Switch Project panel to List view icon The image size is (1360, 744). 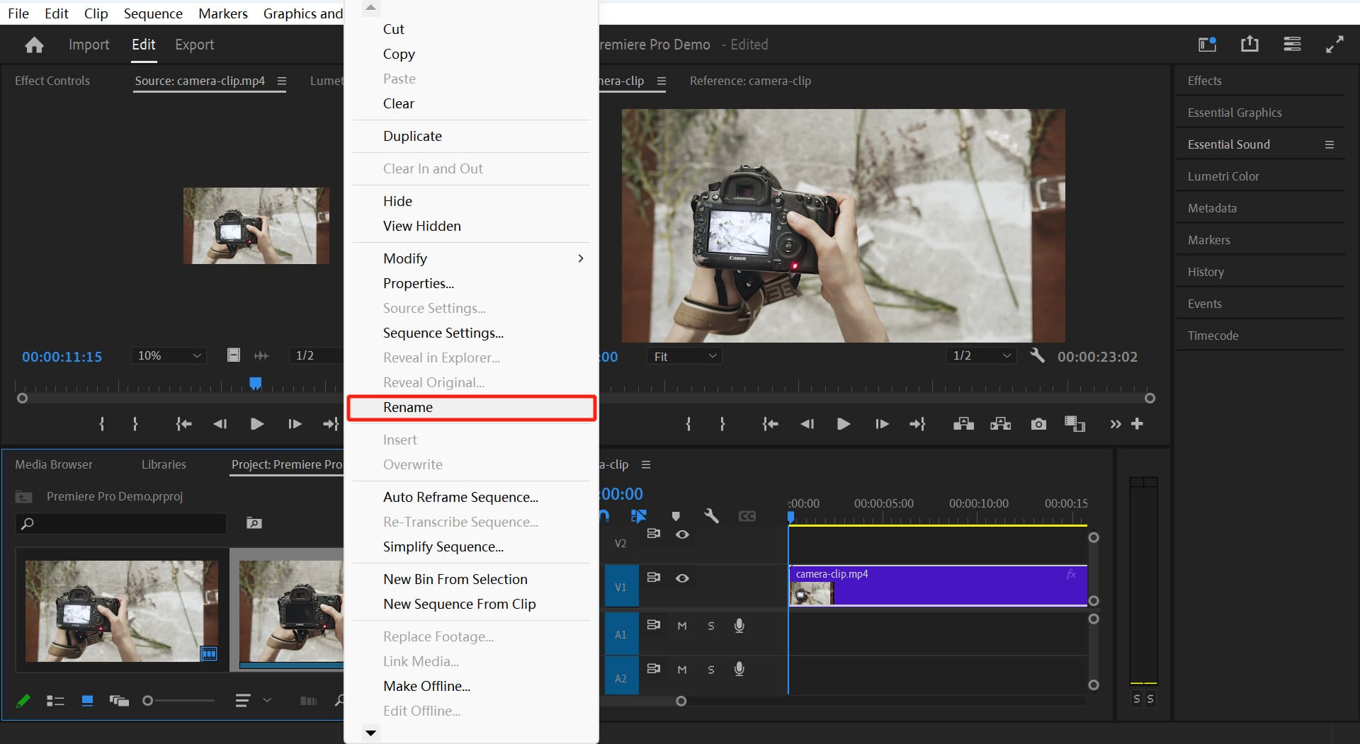55,701
